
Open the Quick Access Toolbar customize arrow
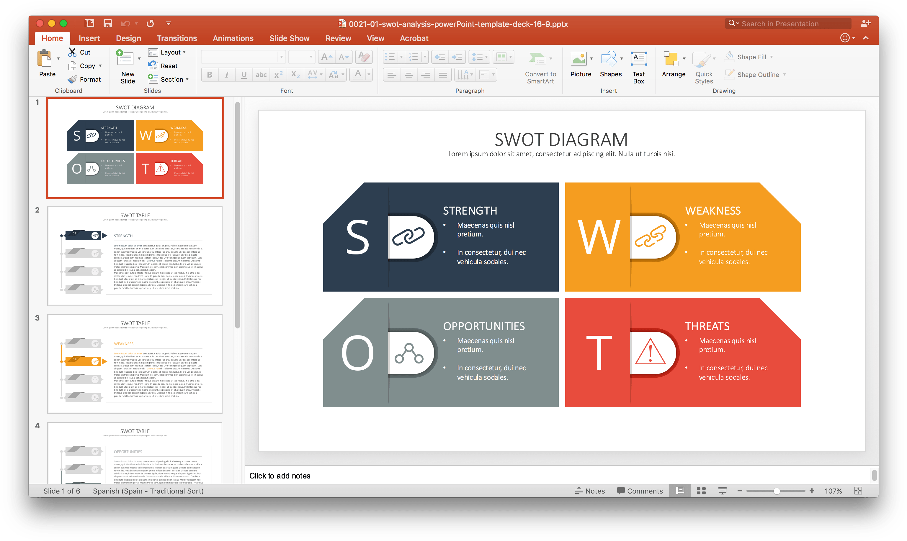[168, 23]
